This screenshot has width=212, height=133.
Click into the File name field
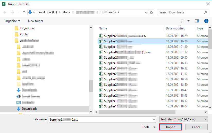[102, 119]
